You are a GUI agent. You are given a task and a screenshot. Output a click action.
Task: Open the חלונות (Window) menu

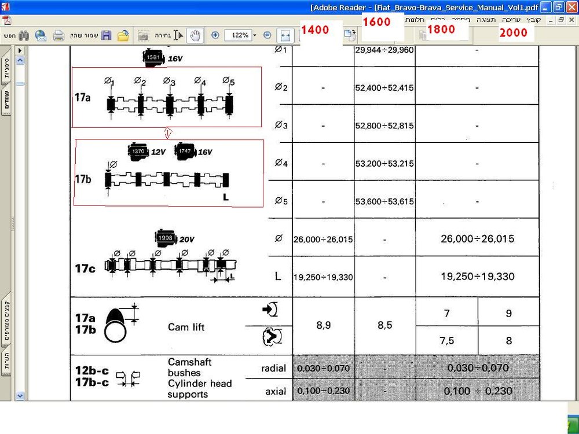415,20
